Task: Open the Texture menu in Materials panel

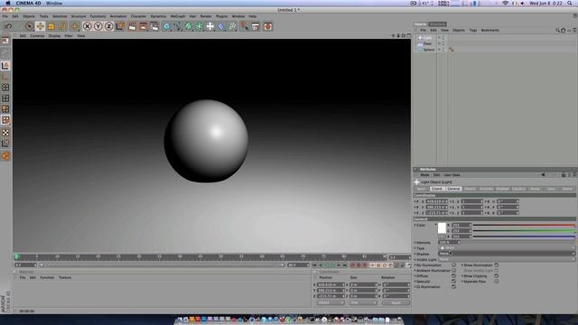Action: [65, 277]
